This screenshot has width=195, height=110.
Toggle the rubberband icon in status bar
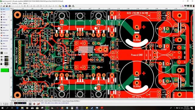pos(38,104)
